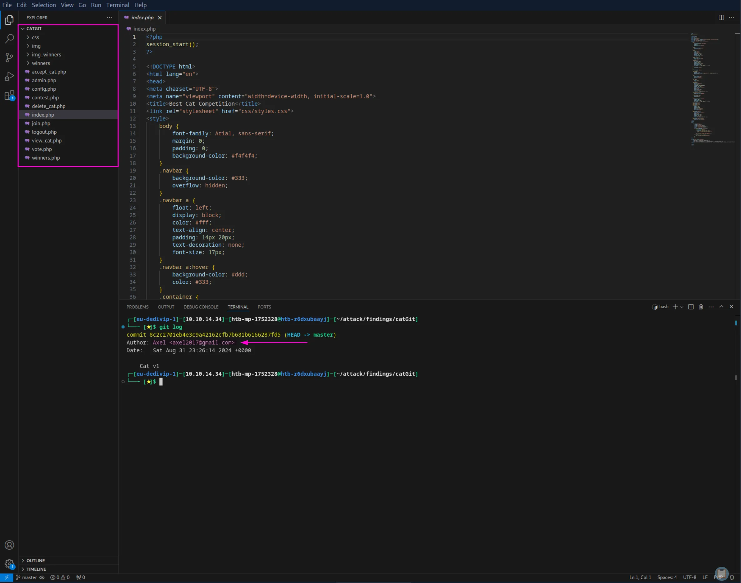Click master branch in status bar
This screenshot has width=741, height=583.
pyautogui.click(x=26, y=578)
